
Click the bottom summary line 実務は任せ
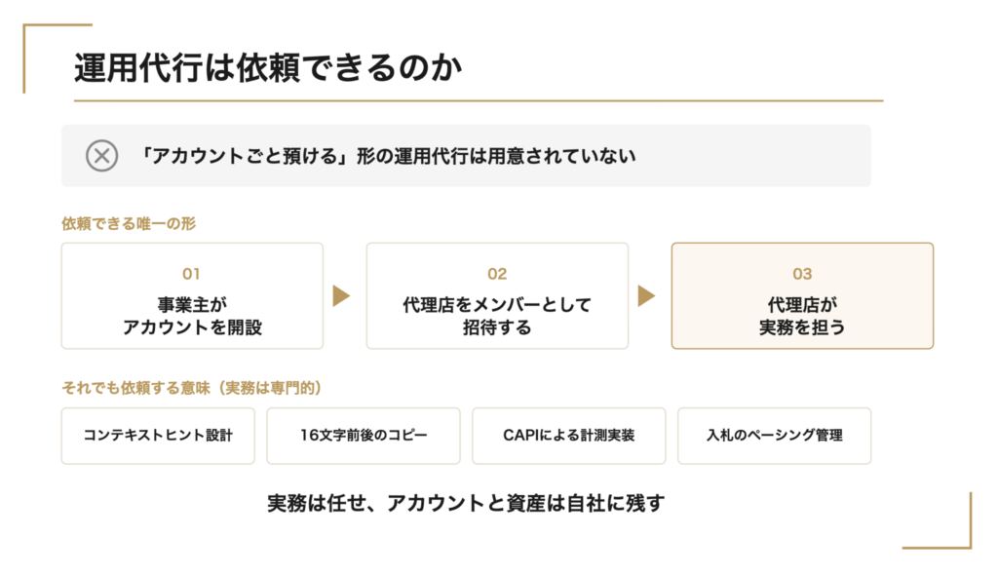pyautogui.click(x=466, y=504)
